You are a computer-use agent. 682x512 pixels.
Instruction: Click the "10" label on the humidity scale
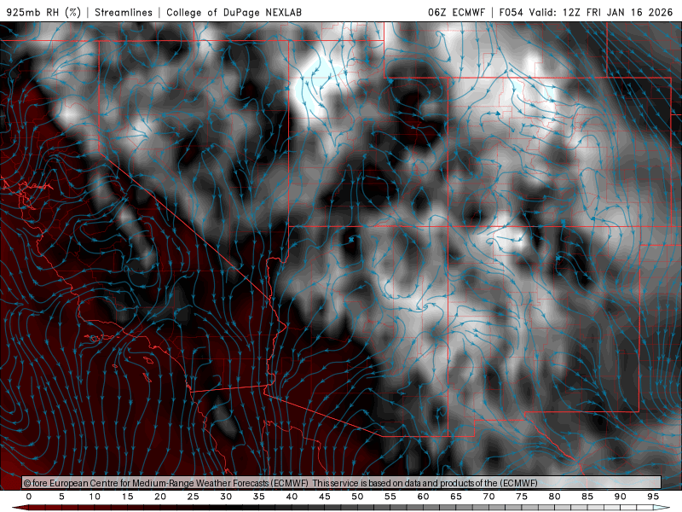point(95,497)
